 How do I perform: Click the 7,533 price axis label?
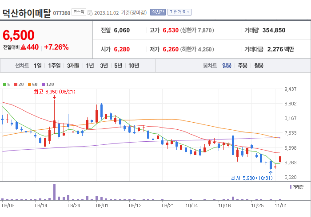[x=291, y=133]
